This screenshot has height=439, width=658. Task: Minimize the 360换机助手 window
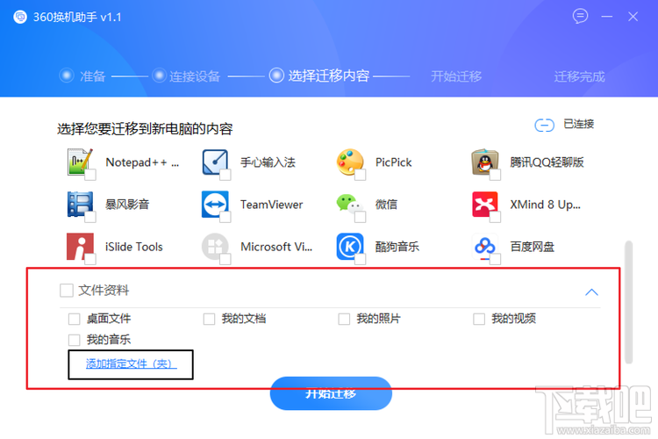[607, 17]
